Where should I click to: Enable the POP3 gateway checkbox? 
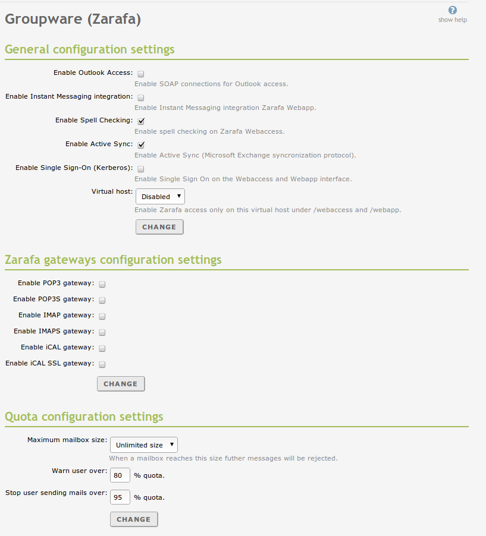tap(102, 285)
